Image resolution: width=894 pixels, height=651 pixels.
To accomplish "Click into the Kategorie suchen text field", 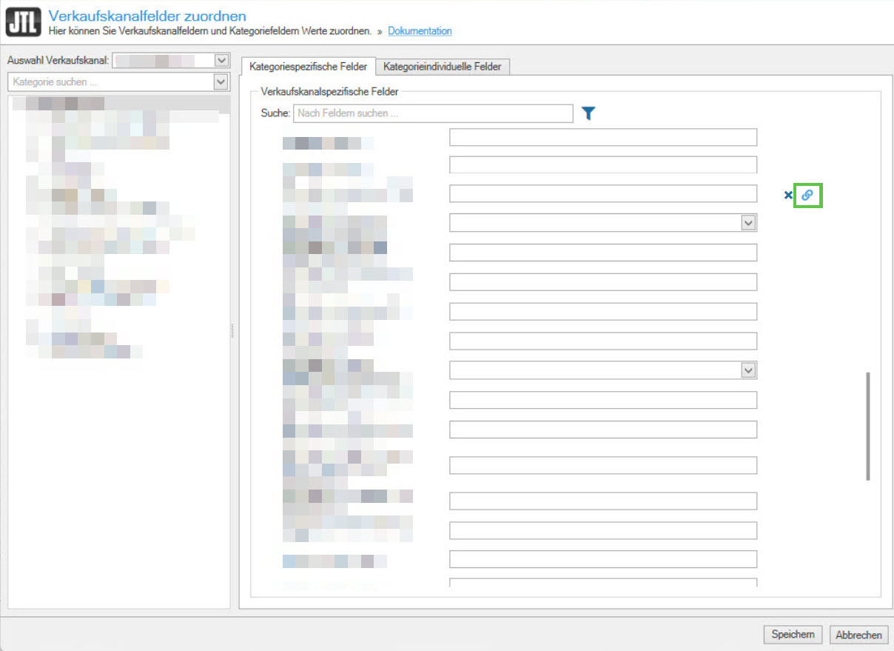I will coord(110,81).
